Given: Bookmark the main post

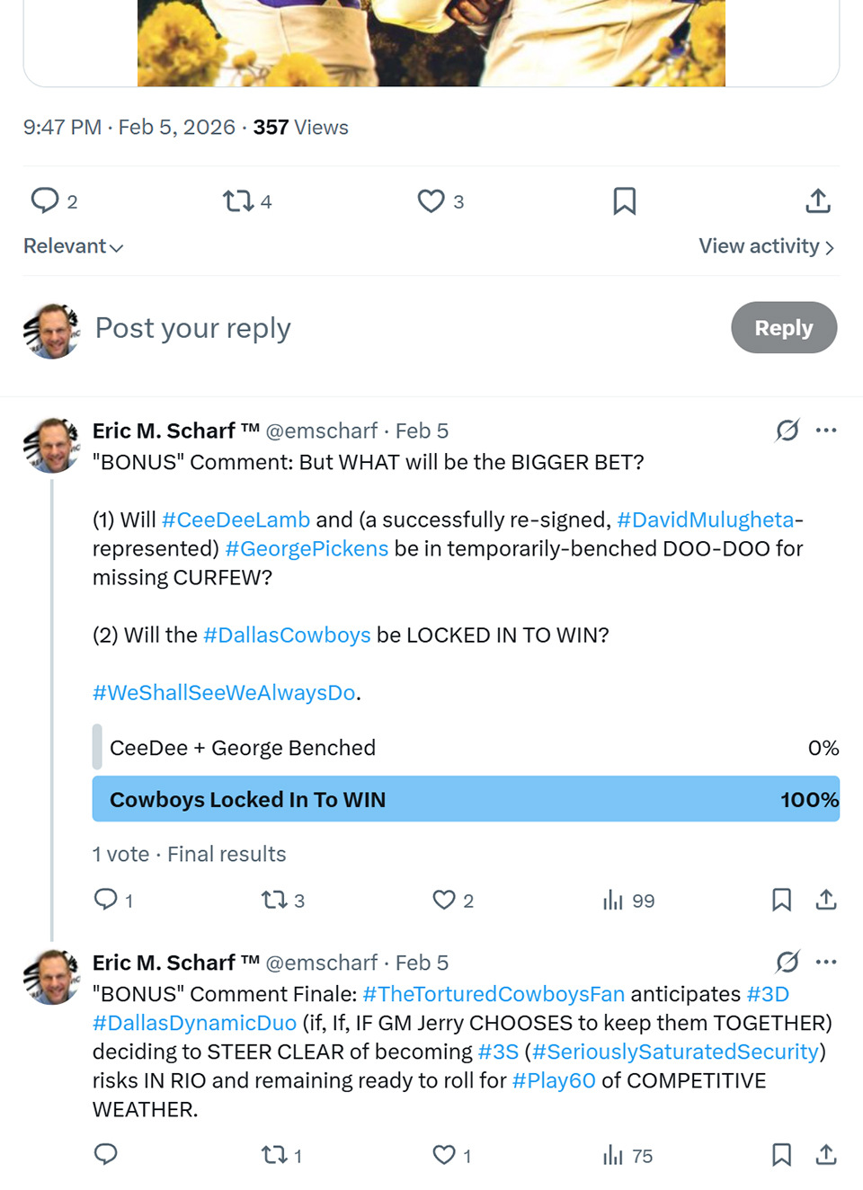Looking at the screenshot, I should pos(624,200).
